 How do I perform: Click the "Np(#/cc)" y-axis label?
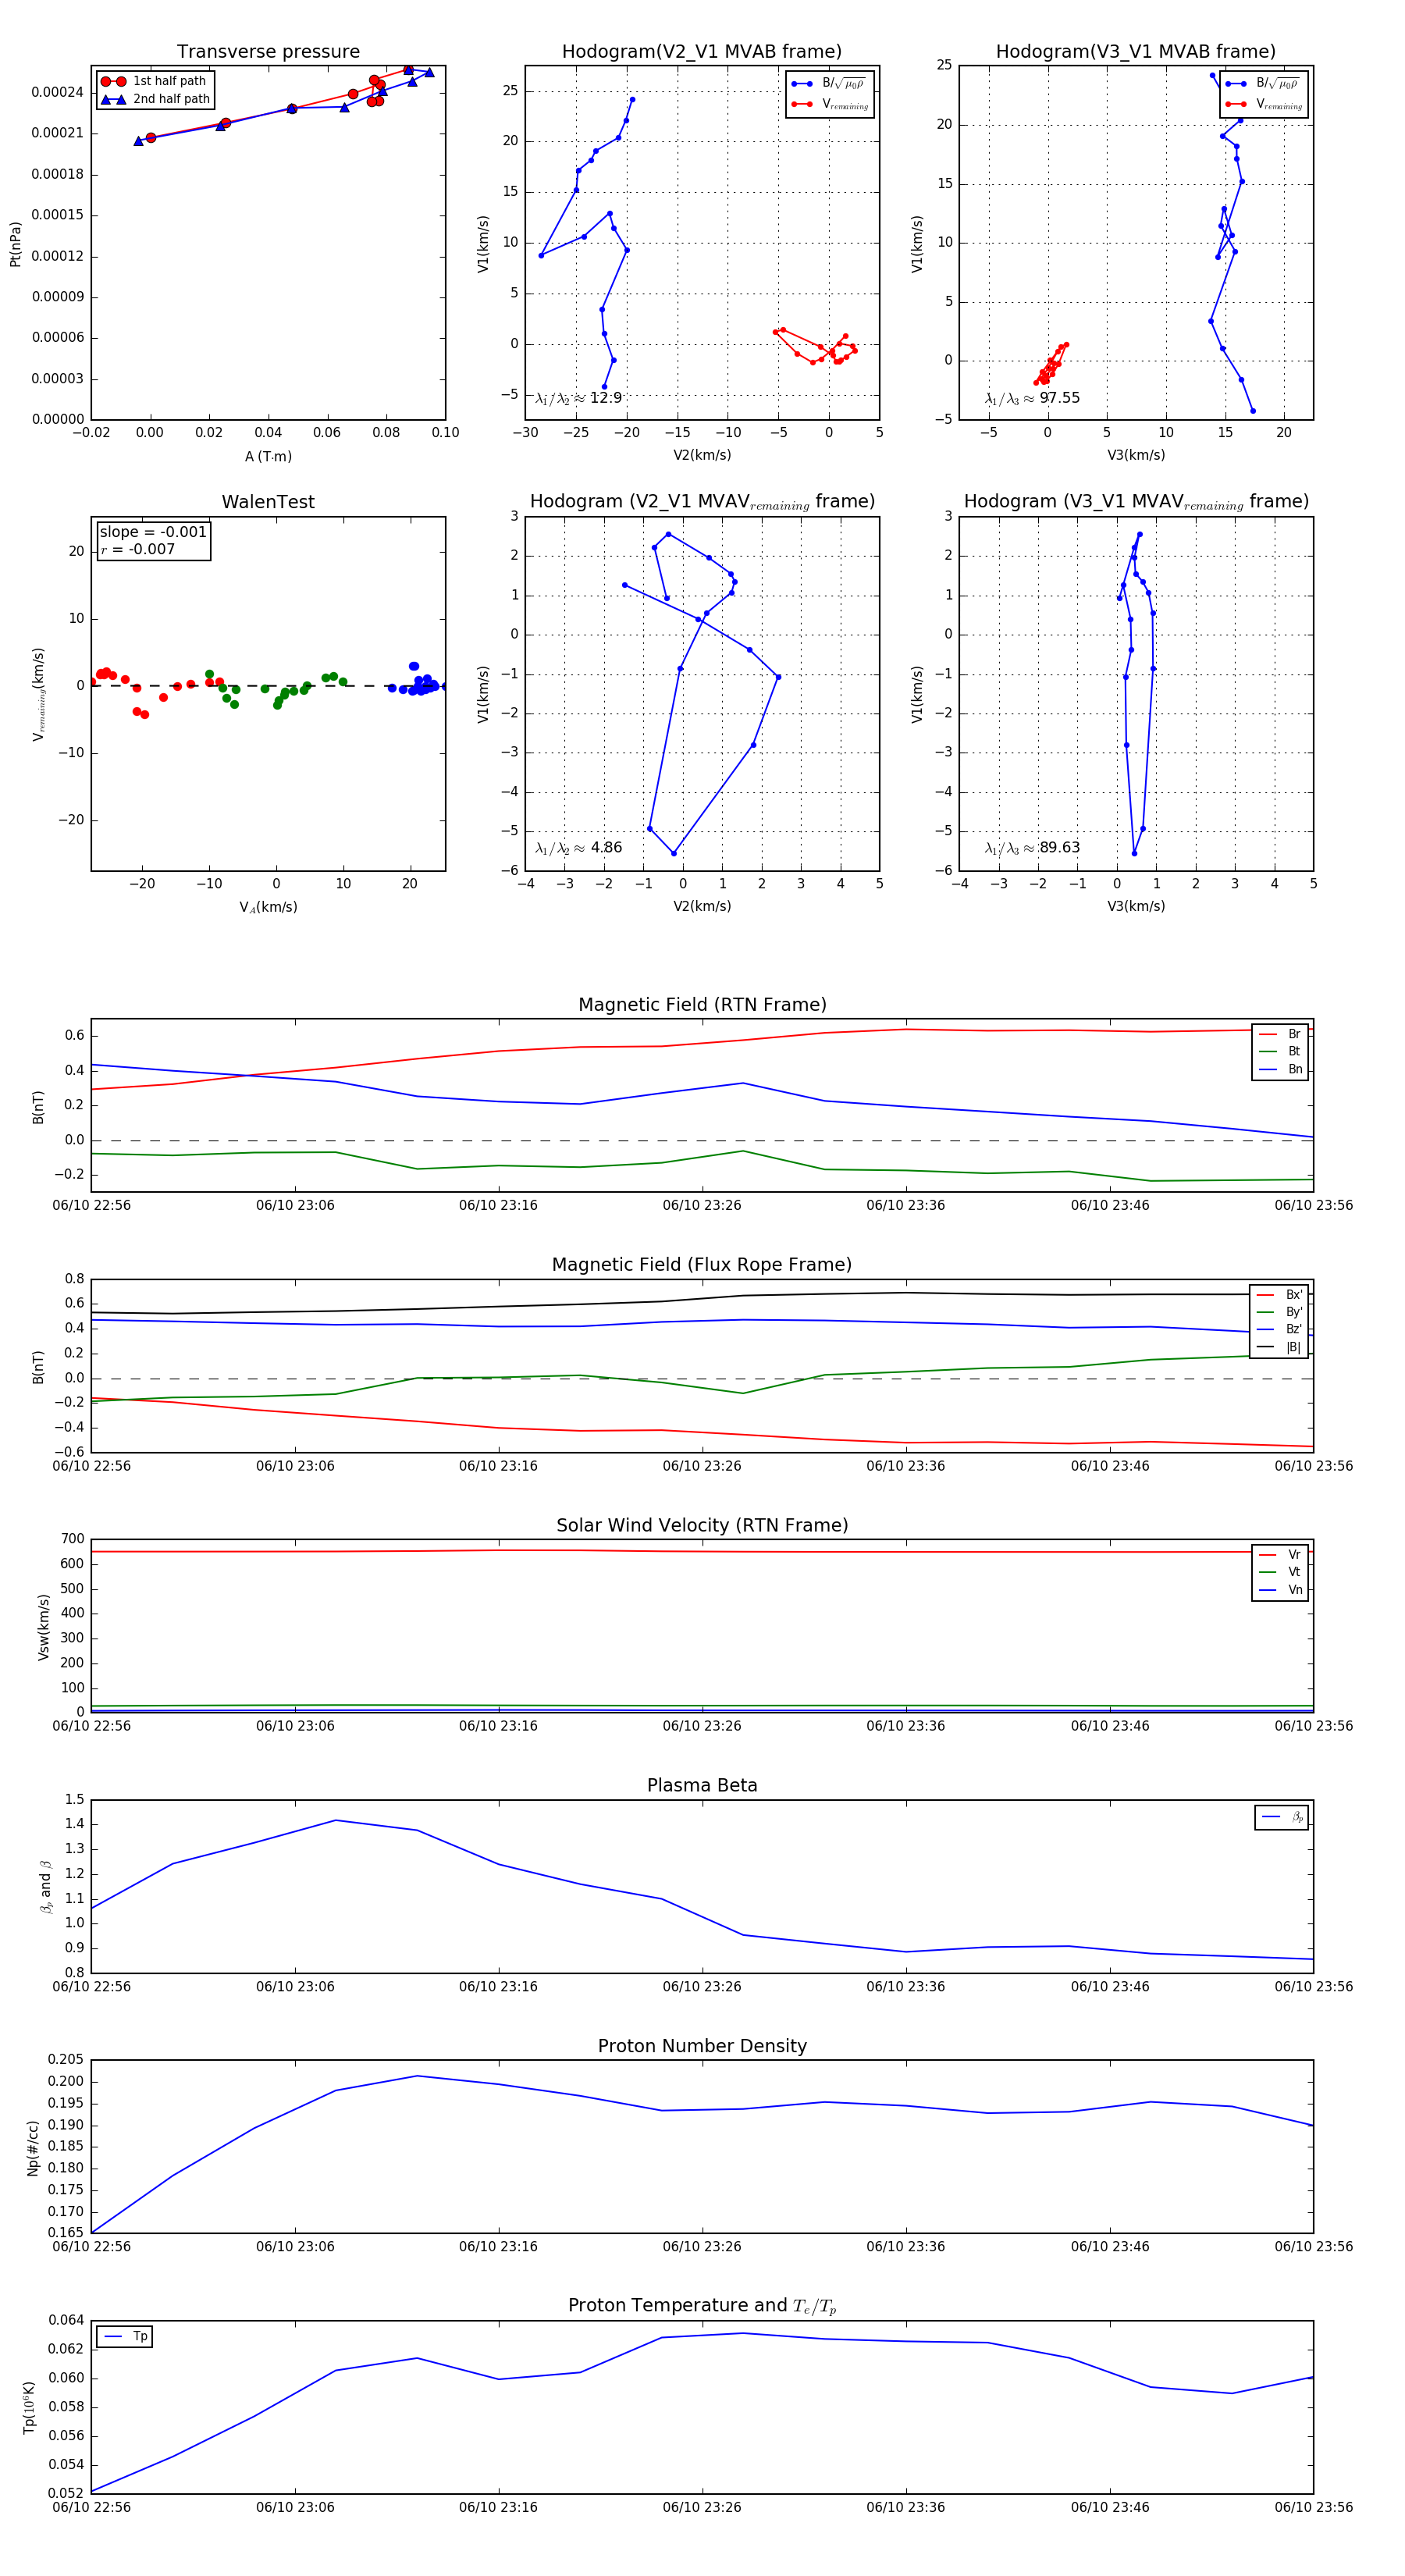click(33, 2148)
